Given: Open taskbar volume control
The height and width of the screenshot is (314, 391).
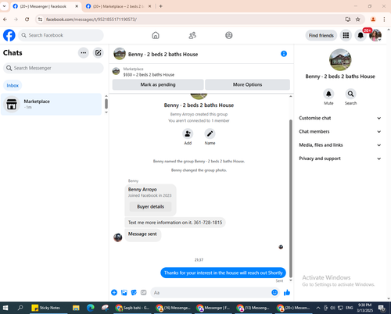Looking at the screenshot, I should coord(332,308).
